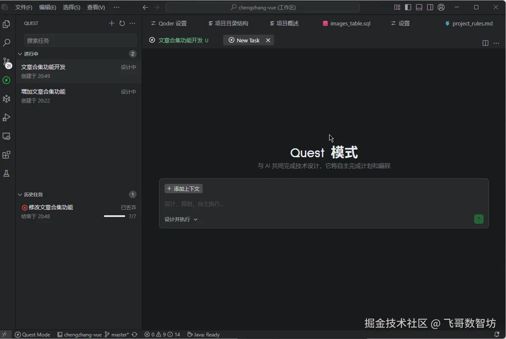Viewport: 506px width, 339px height.
Task: Open the Explorer files icon in activity bar
Action: pyautogui.click(x=6, y=24)
